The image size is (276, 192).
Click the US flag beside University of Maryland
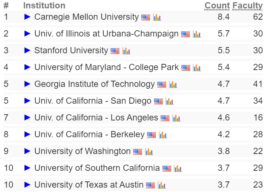coord(186,68)
